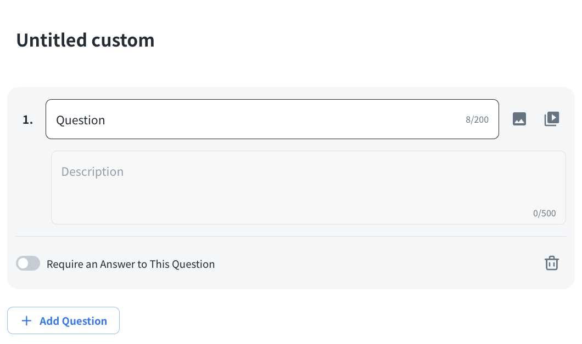
Task: Click the add video icon
Action: pos(551,119)
